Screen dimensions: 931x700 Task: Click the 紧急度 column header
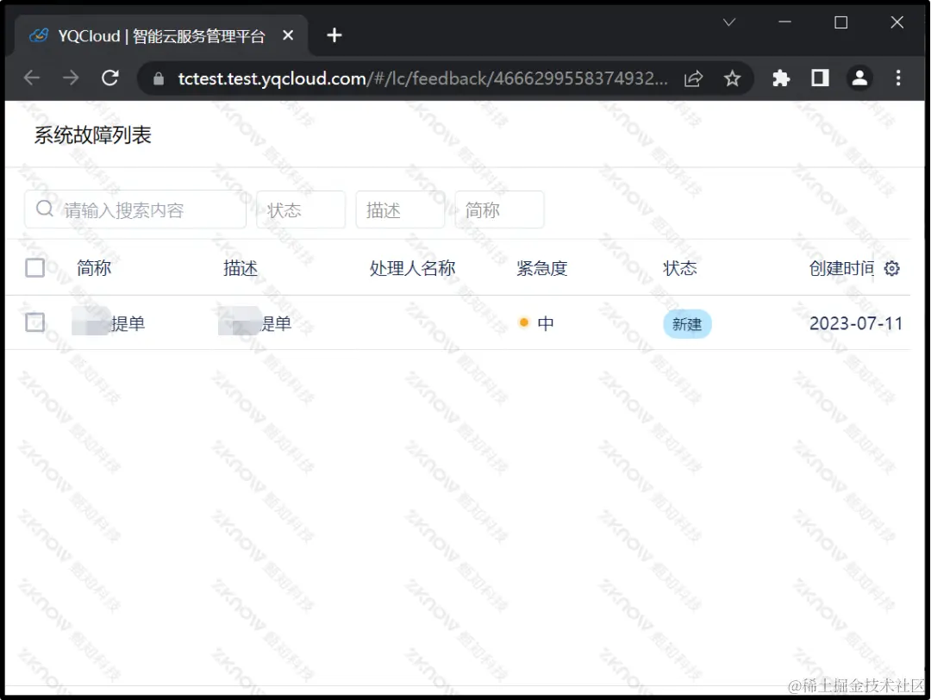pos(541,268)
